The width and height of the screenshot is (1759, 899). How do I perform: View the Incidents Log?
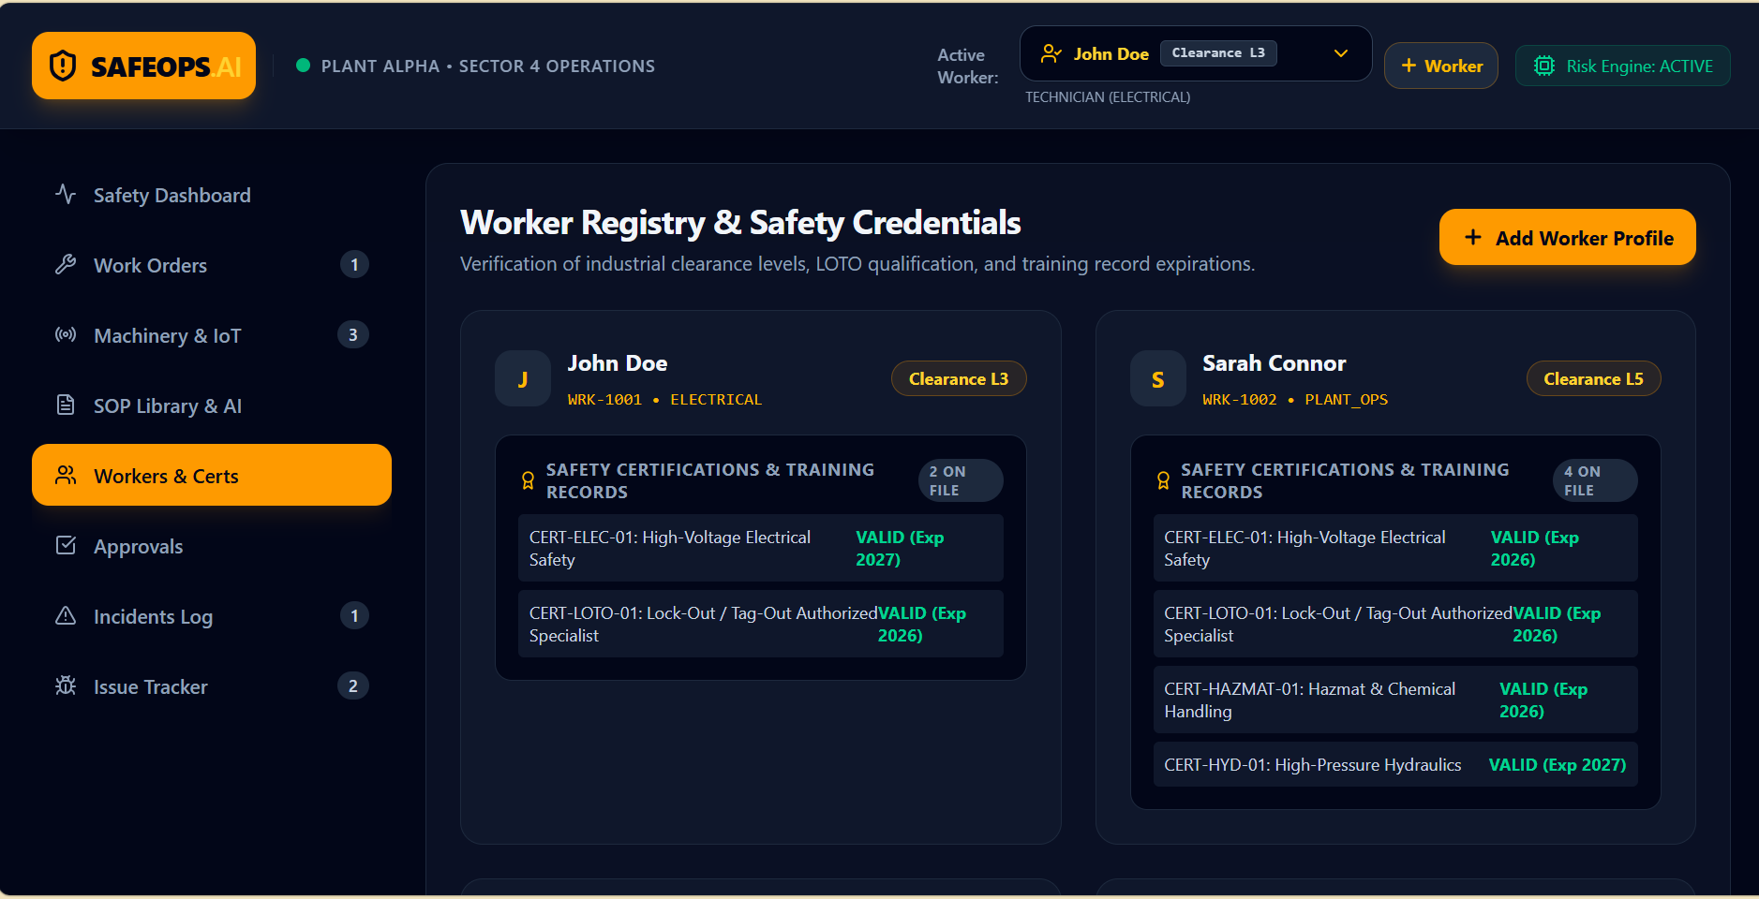point(212,616)
